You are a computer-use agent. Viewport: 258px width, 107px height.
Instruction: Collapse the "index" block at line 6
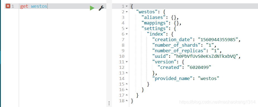tap(127, 34)
